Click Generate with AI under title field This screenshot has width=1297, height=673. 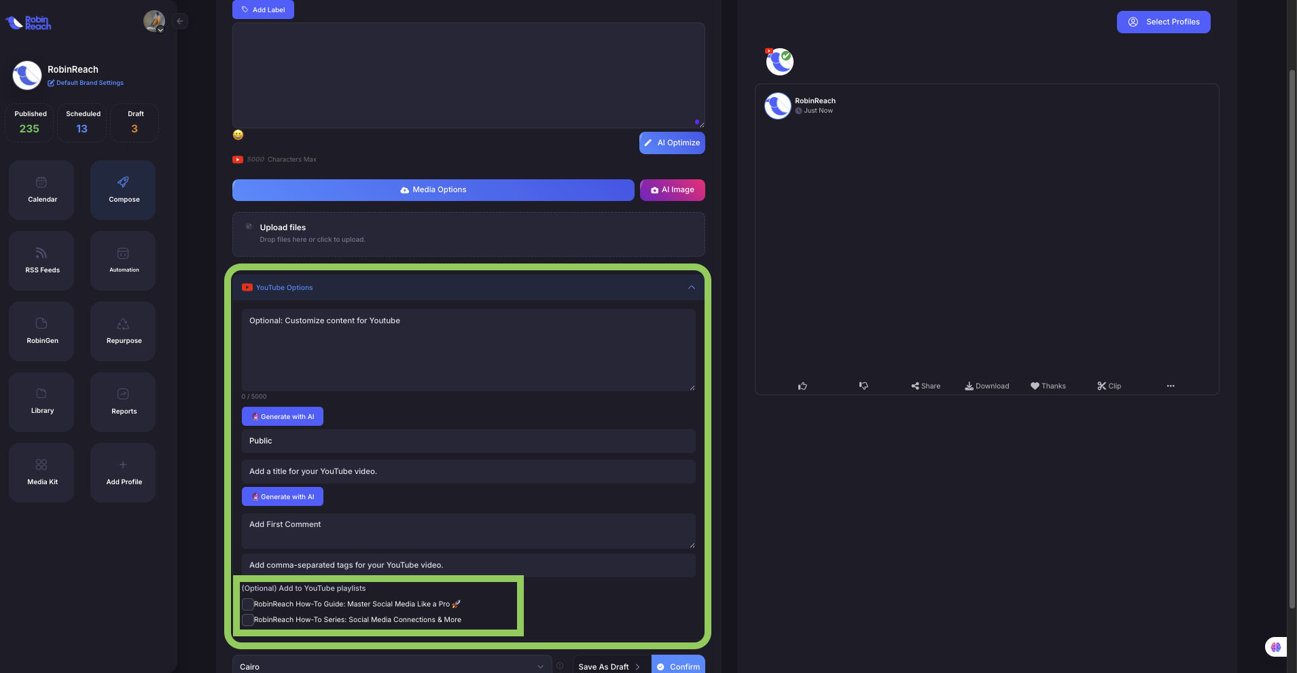point(283,496)
